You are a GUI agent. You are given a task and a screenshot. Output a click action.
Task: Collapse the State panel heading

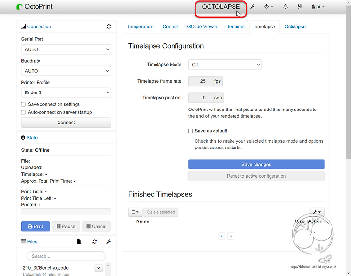[32, 138]
